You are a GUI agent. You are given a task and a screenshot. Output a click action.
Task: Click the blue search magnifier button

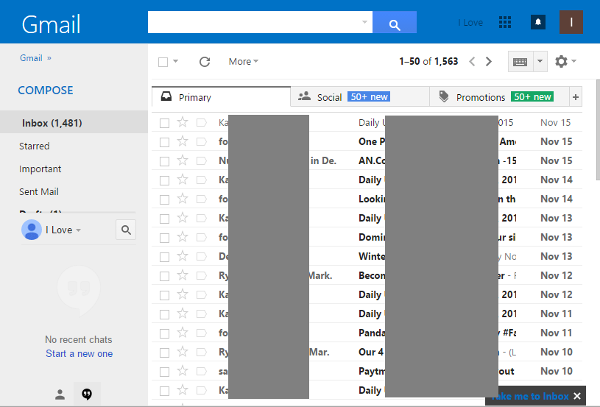pos(395,22)
